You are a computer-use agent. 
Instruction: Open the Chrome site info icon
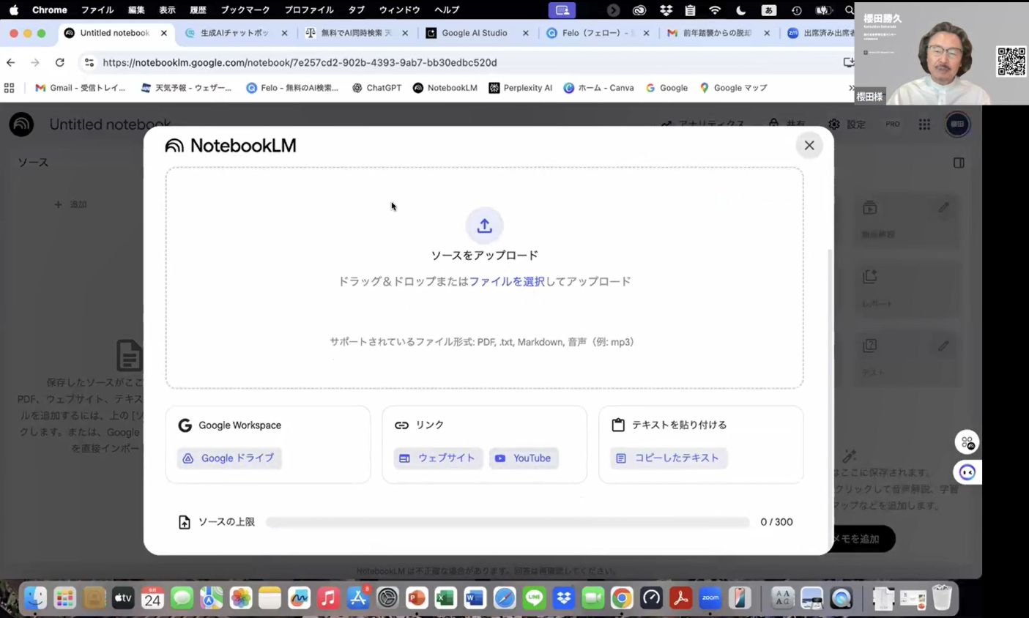tap(89, 63)
